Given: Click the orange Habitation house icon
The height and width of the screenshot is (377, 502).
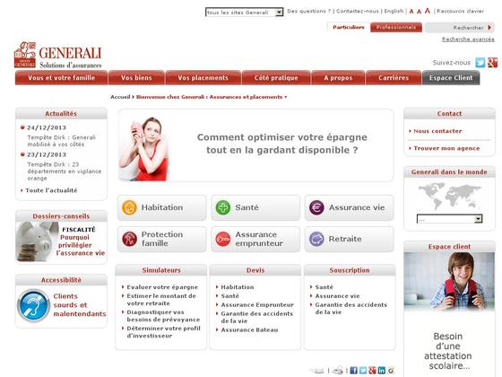Looking at the screenshot, I should 129,207.
